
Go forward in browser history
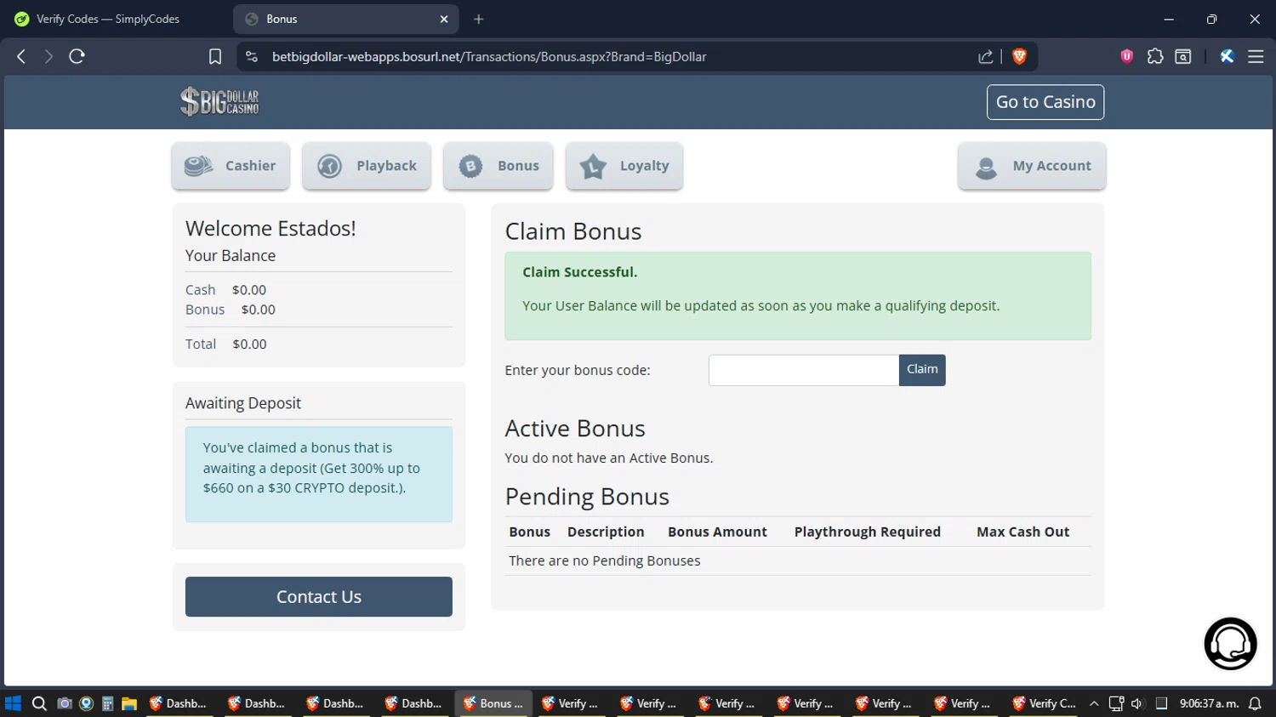pyautogui.click(x=48, y=56)
